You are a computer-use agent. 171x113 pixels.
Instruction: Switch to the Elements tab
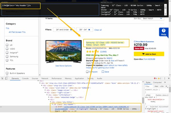15,78
